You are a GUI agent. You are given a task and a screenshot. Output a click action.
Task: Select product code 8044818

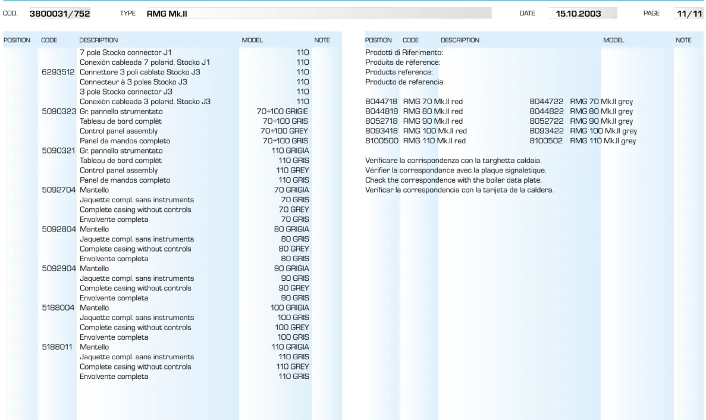click(x=381, y=111)
